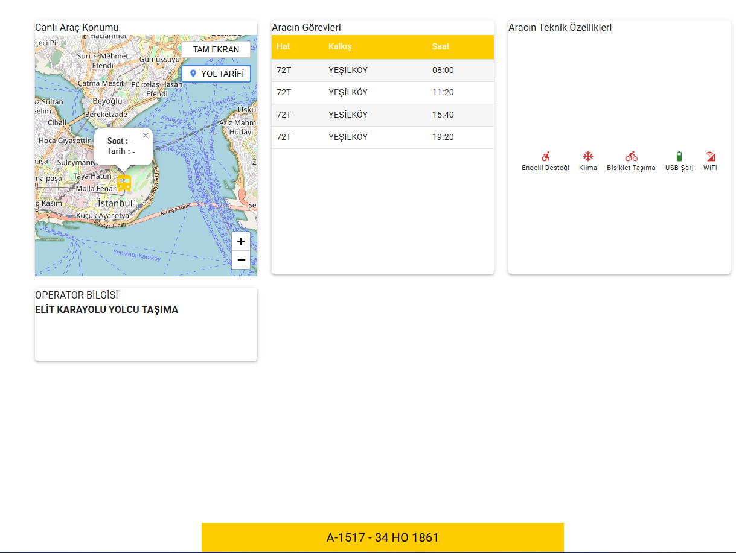This screenshot has width=736, height=553.
Task: Select the 72T row departing at 15:40
Action: point(382,115)
